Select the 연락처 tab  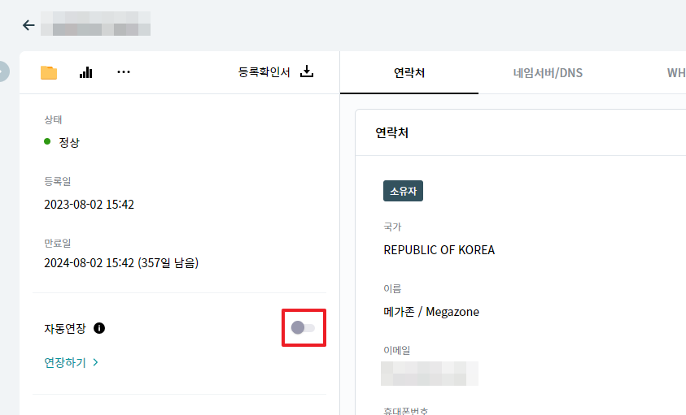tap(409, 73)
